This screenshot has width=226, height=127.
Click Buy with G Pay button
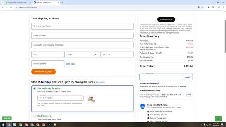(x=166, y=19)
